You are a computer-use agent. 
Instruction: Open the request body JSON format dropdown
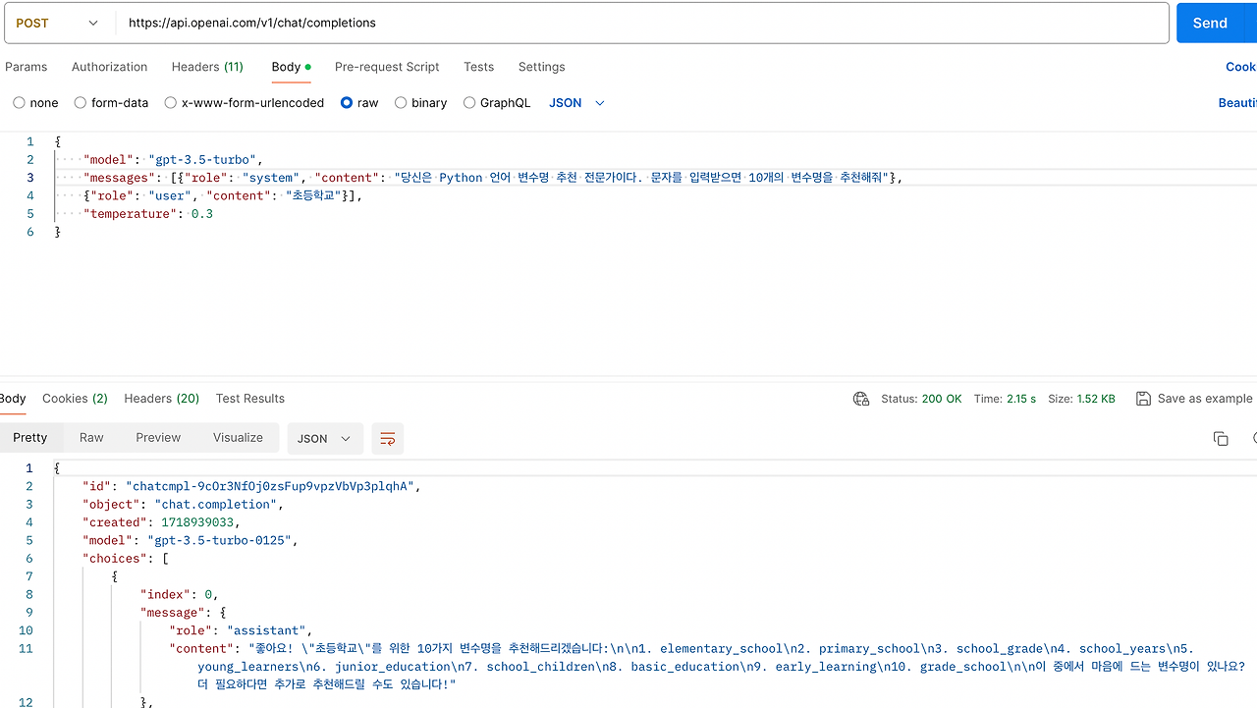pyautogui.click(x=576, y=103)
